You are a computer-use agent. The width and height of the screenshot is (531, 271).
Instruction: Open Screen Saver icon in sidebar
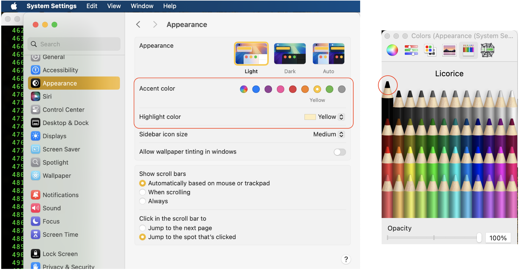(x=36, y=149)
